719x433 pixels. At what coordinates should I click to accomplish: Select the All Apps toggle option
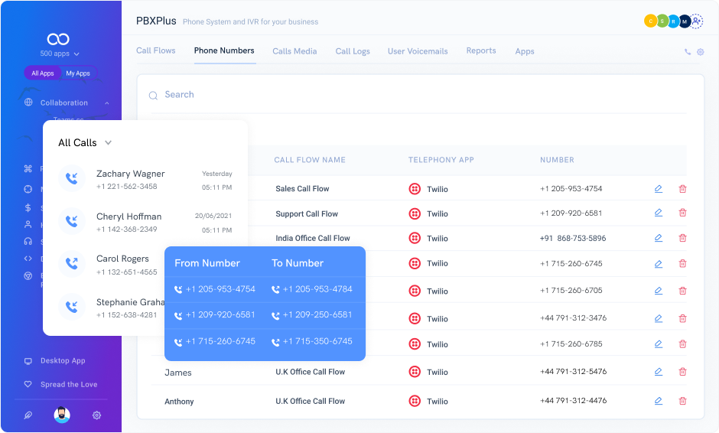click(43, 73)
